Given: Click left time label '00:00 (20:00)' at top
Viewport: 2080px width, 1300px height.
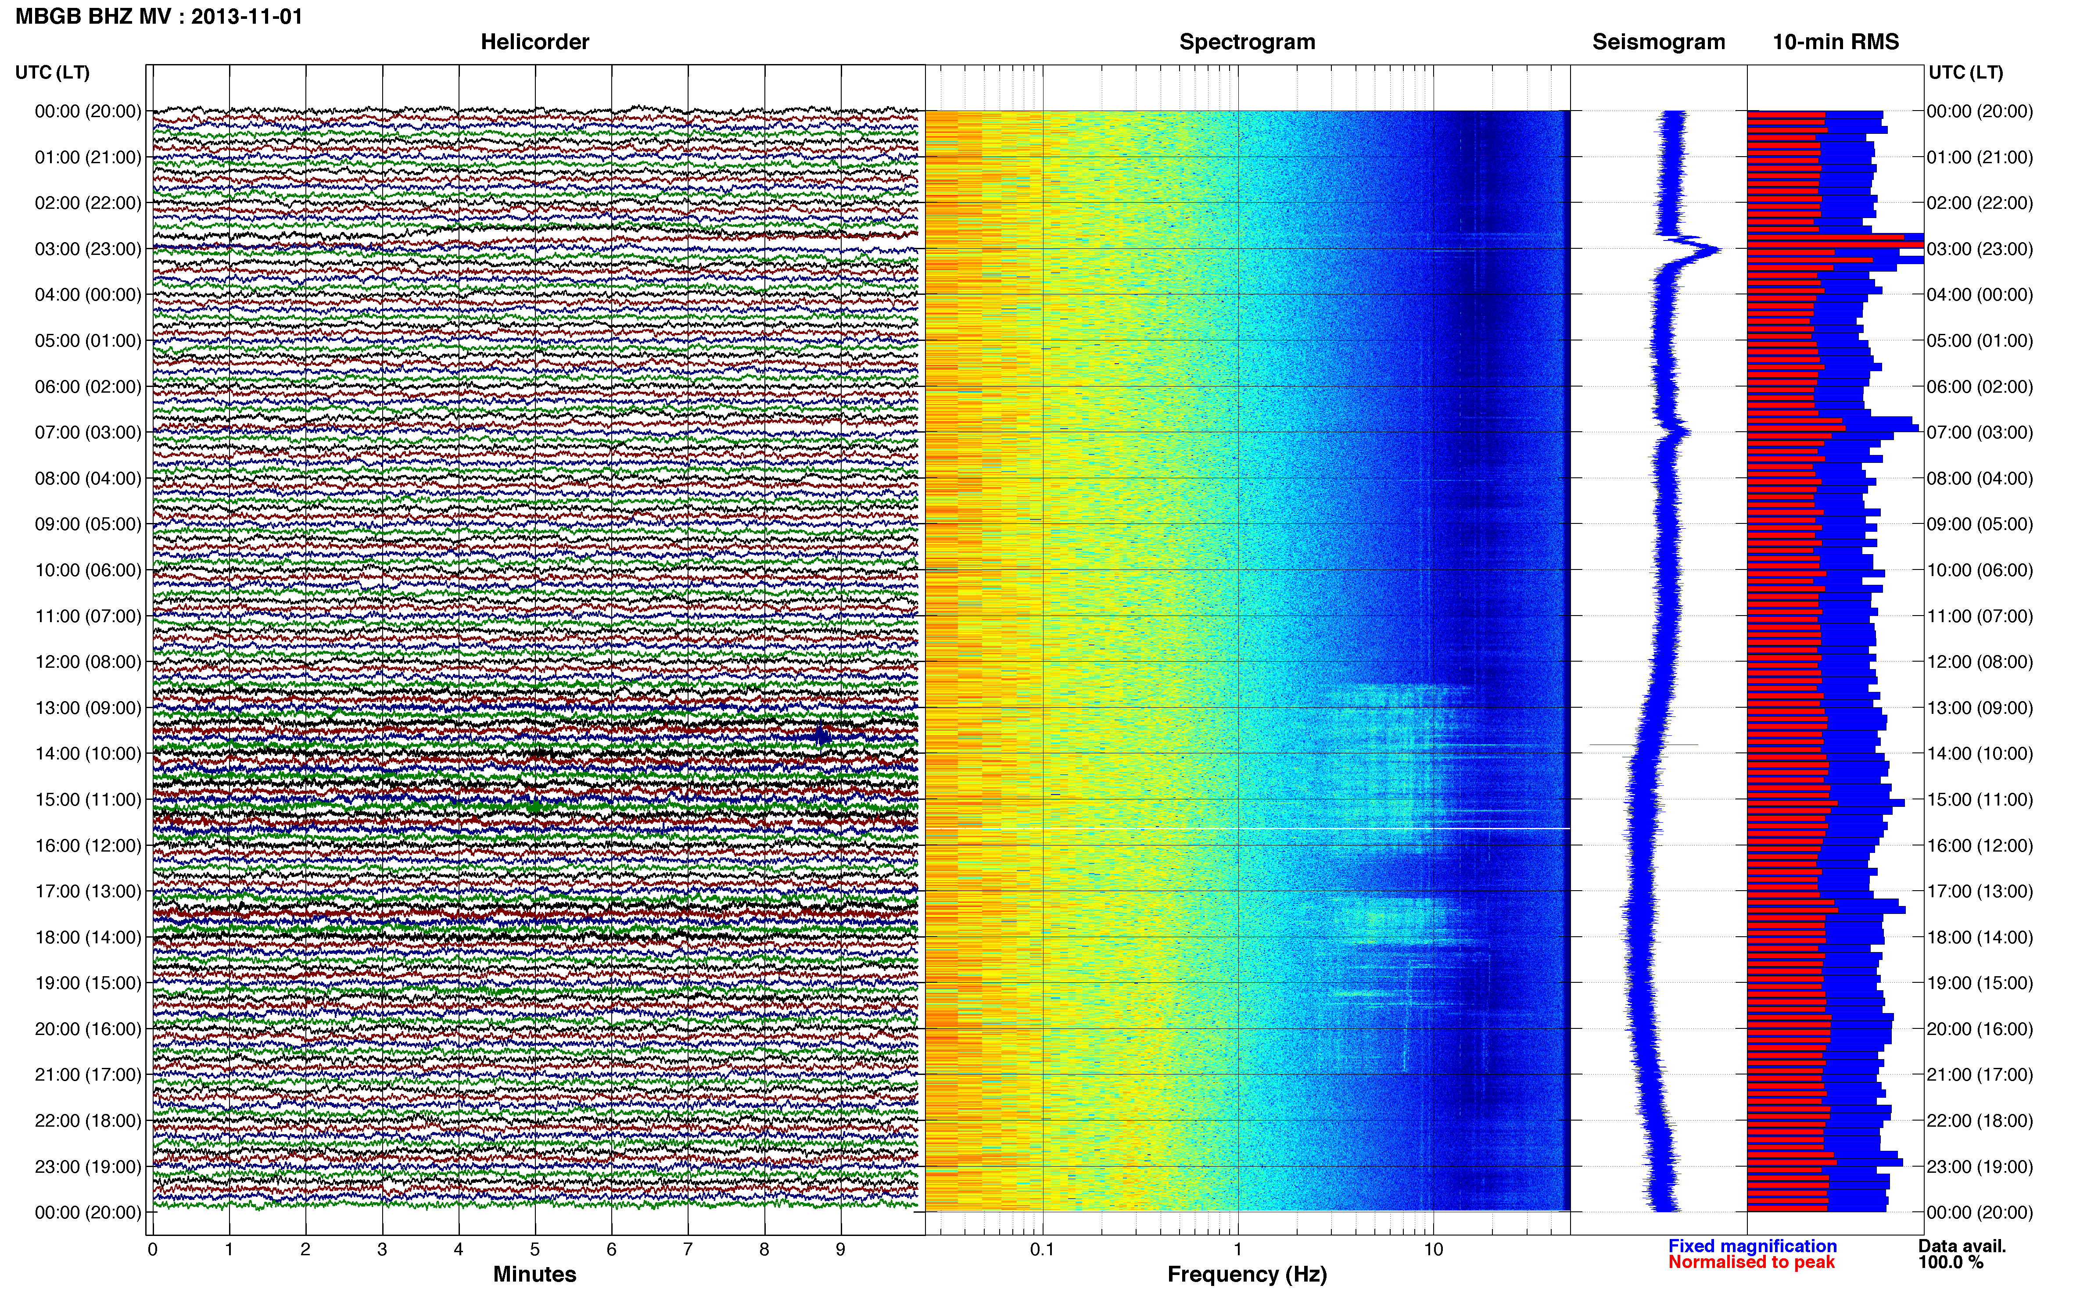Looking at the screenshot, I should 88,111.
